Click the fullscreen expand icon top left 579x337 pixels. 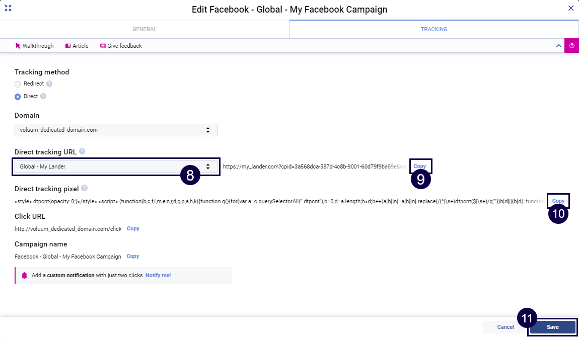[8, 8]
